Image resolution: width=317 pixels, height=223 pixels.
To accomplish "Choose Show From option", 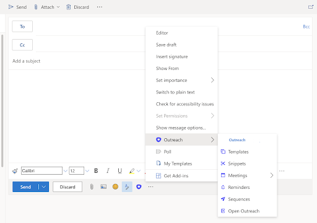I will (x=181, y=68).
